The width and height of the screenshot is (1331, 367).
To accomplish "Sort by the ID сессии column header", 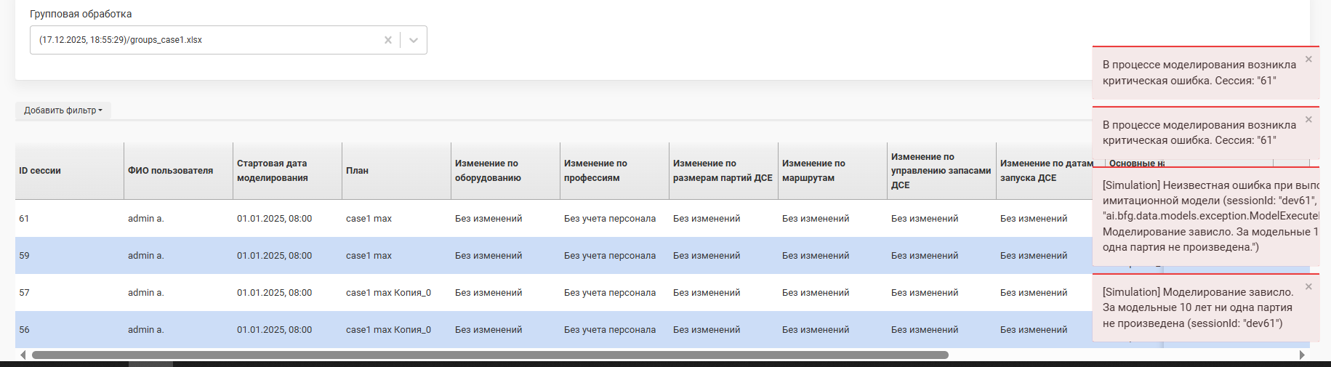I will click(40, 171).
